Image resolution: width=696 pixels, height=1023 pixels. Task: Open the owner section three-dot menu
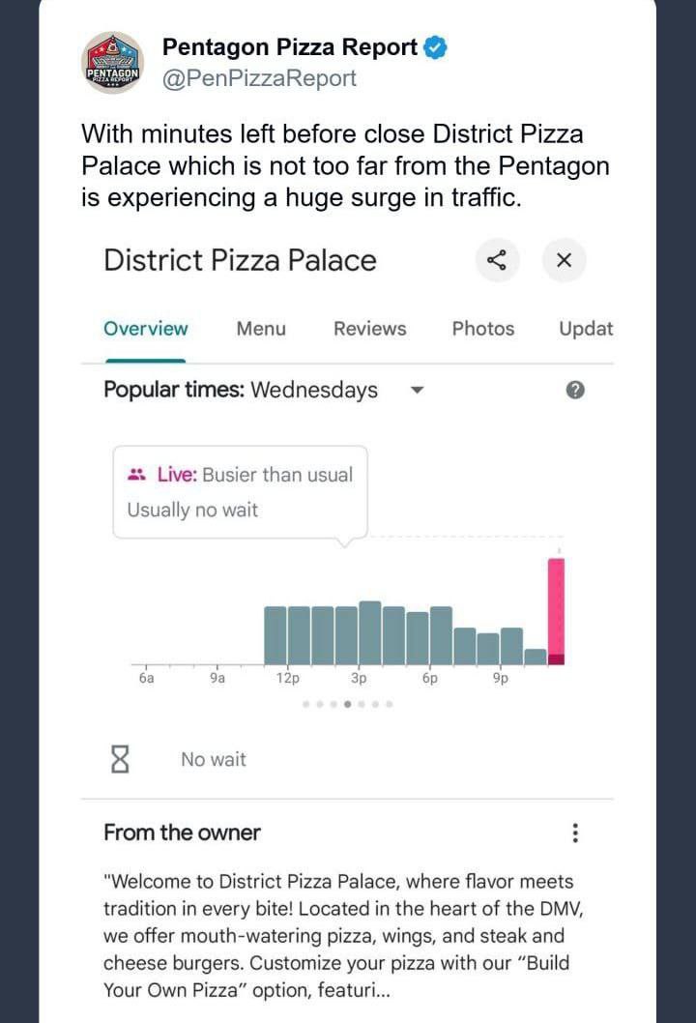point(575,833)
